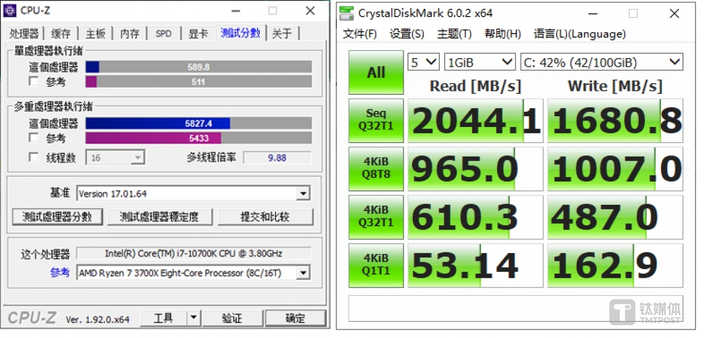Click single-thread score bar showing 589.8
Image resolution: width=704 pixels, height=338 pixels.
pos(199,67)
